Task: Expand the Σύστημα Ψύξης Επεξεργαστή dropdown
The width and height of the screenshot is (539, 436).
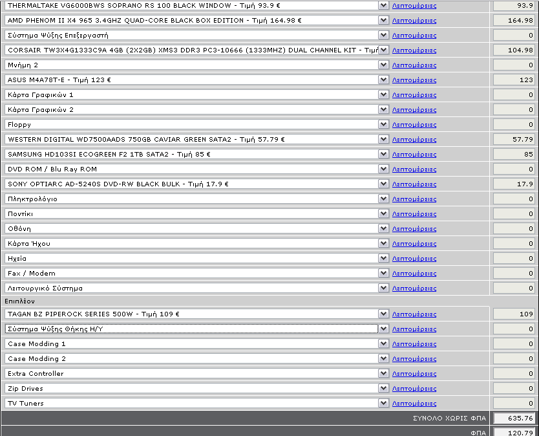Action: coord(196,35)
